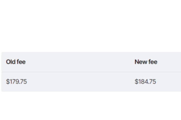Viewport: 181px width, 120px height.
Task: Select the $184.75 new fee value
Action: (145, 82)
